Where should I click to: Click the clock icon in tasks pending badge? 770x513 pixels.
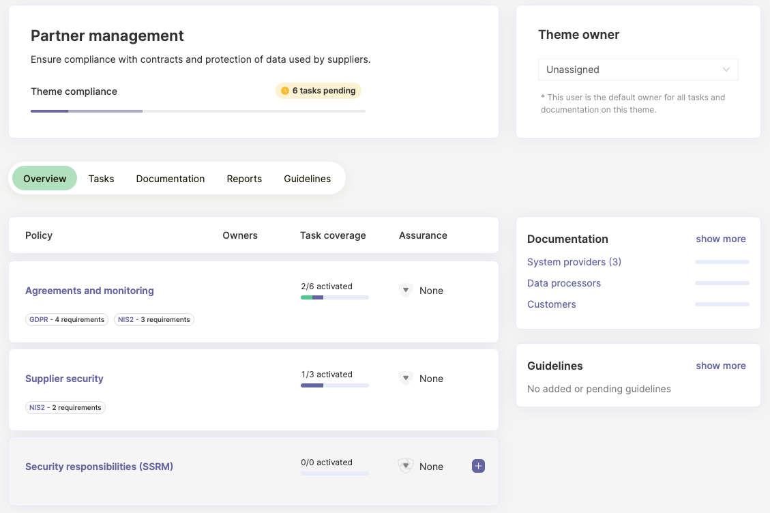click(x=285, y=91)
